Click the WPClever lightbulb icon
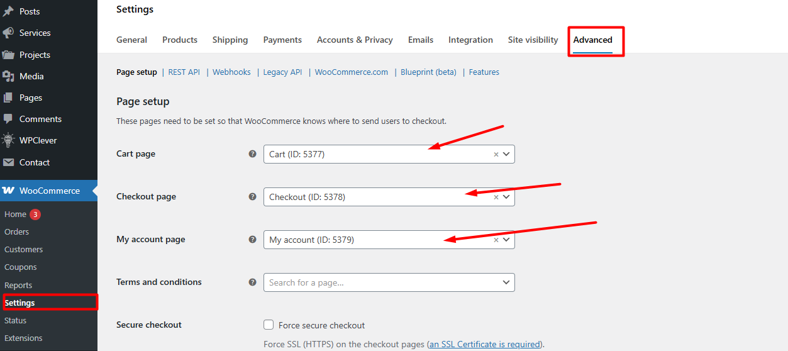 point(8,140)
